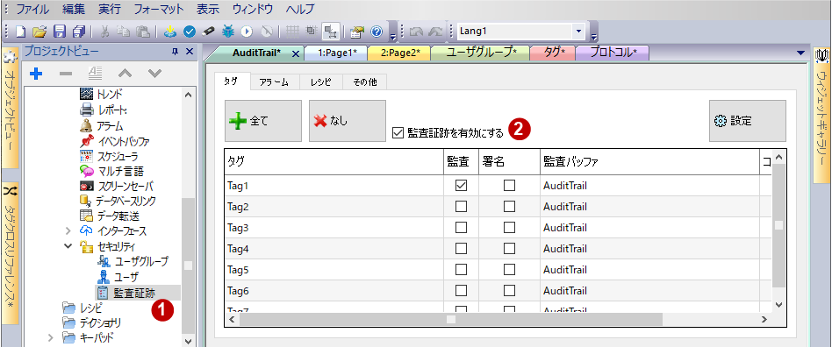Check the 監査 checkbox for Tag6
Viewport: 832px width, 347px height.
[x=461, y=290]
